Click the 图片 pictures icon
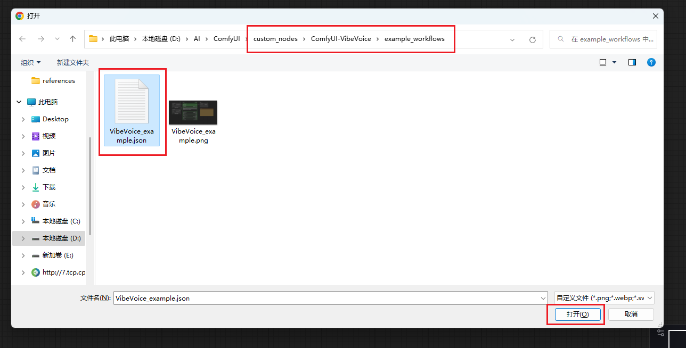 pyautogui.click(x=36, y=153)
